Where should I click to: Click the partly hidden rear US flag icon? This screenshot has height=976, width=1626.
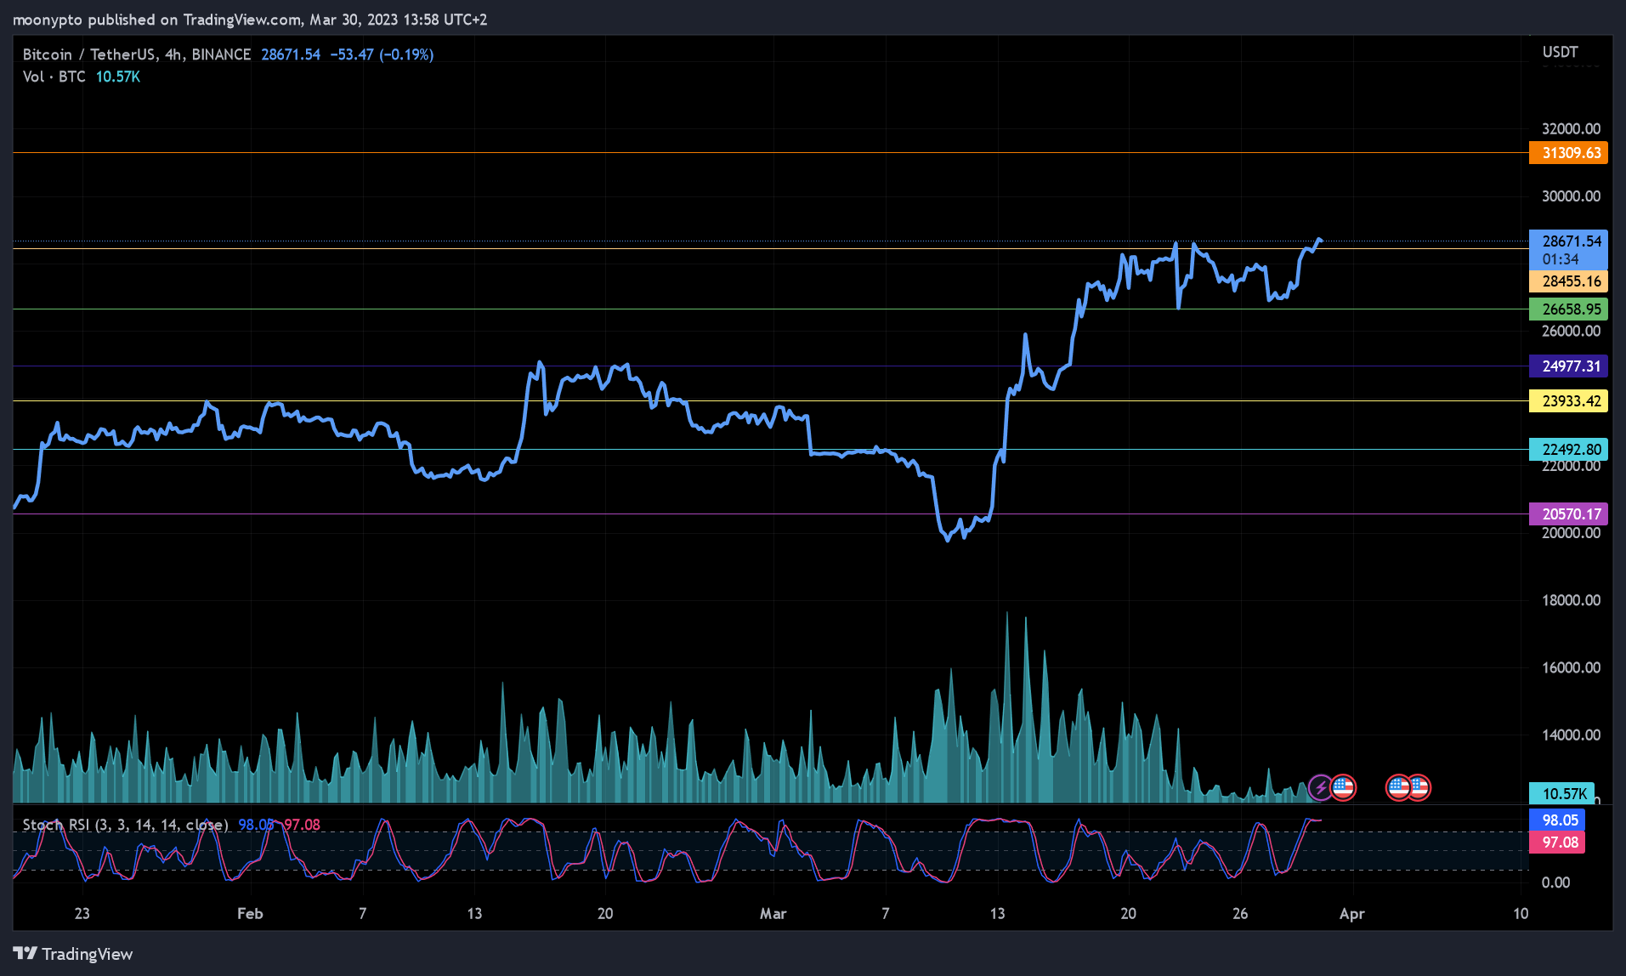[x=1421, y=788]
